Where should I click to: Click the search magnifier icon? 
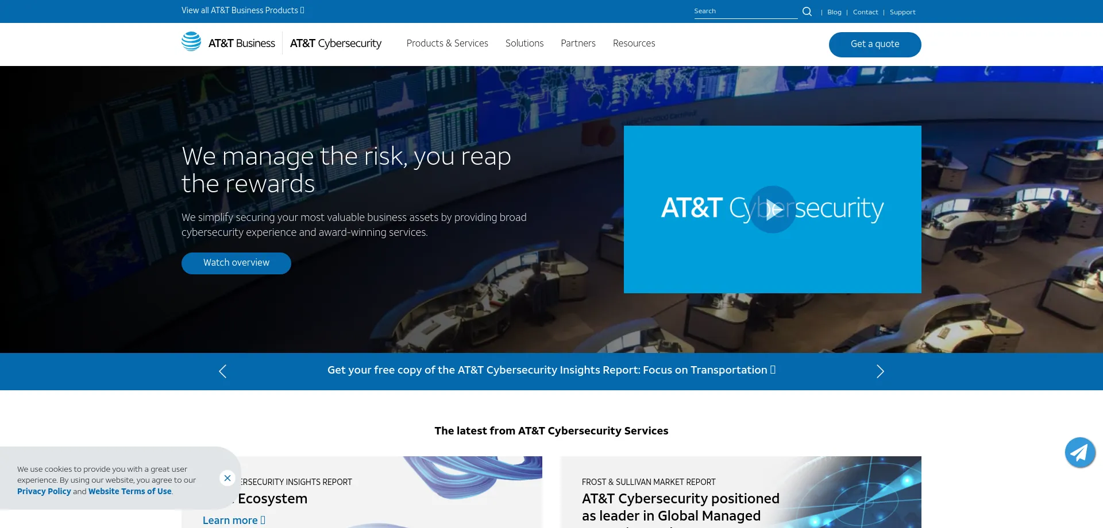tap(807, 11)
